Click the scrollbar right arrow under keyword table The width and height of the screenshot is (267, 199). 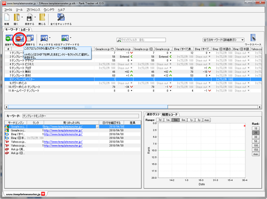260,107
